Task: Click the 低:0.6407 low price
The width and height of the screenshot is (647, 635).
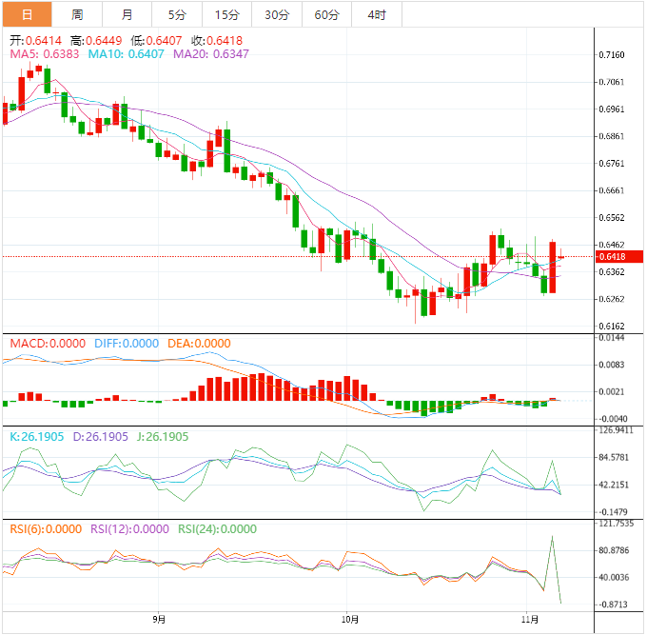Action: point(156,41)
